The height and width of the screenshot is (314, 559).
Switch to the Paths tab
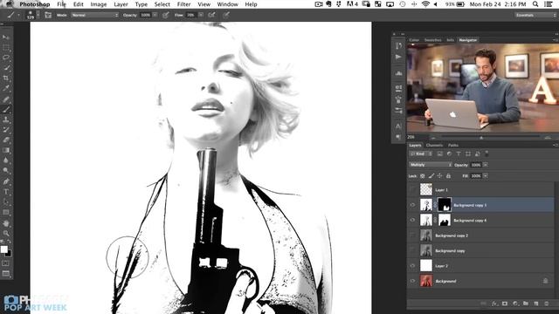[453, 146]
